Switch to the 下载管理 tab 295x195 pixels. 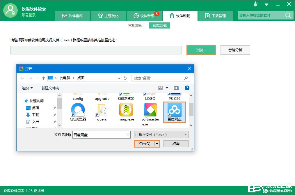[x=216, y=15]
